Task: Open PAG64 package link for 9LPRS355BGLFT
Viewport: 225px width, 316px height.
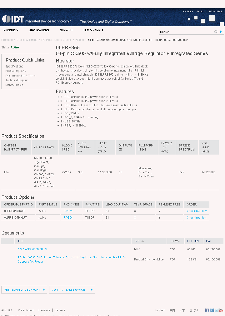Action: pos(68,218)
